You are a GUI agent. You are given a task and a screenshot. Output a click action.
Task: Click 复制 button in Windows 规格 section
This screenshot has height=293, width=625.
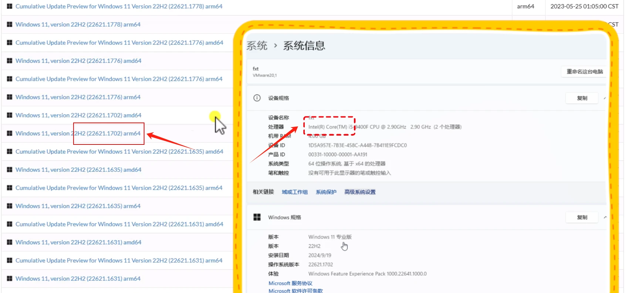(582, 217)
